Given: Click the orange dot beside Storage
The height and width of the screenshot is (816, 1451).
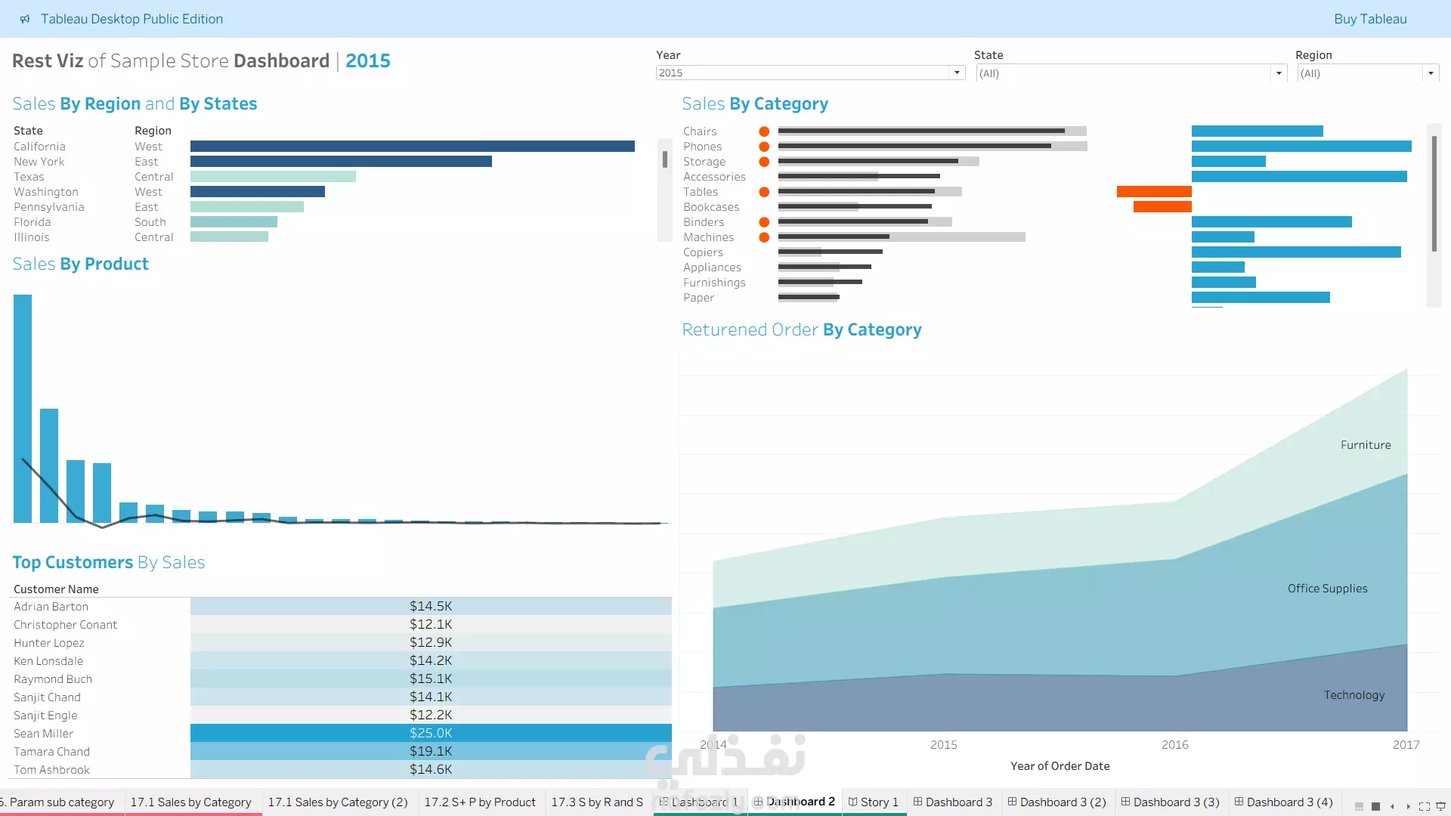Looking at the screenshot, I should (x=764, y=162).
